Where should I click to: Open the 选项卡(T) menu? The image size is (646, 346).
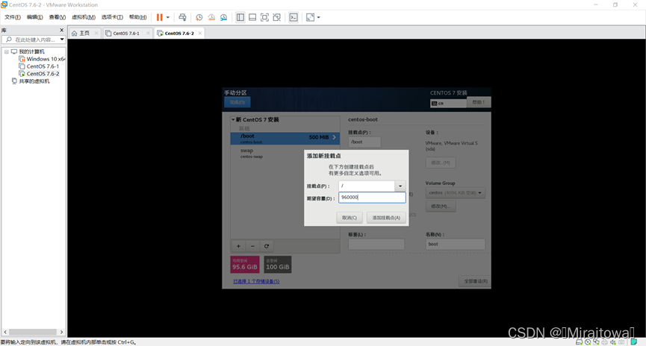pos(112,17)
